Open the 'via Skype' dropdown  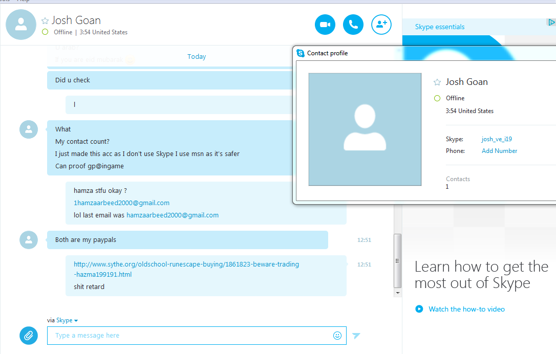coord(67,320)
